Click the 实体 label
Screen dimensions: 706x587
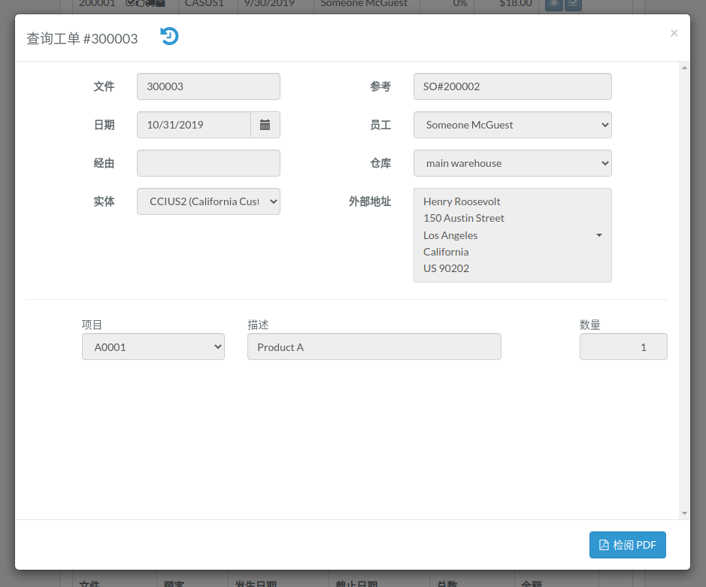coord(104,201)
